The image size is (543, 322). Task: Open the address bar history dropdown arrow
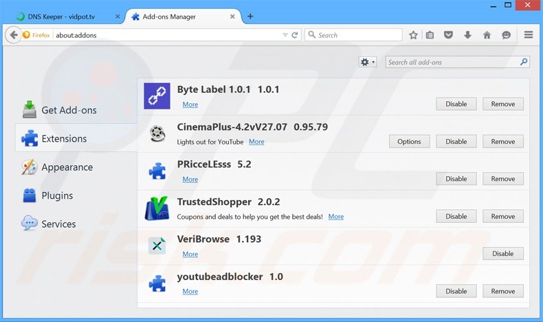point(285,35)
